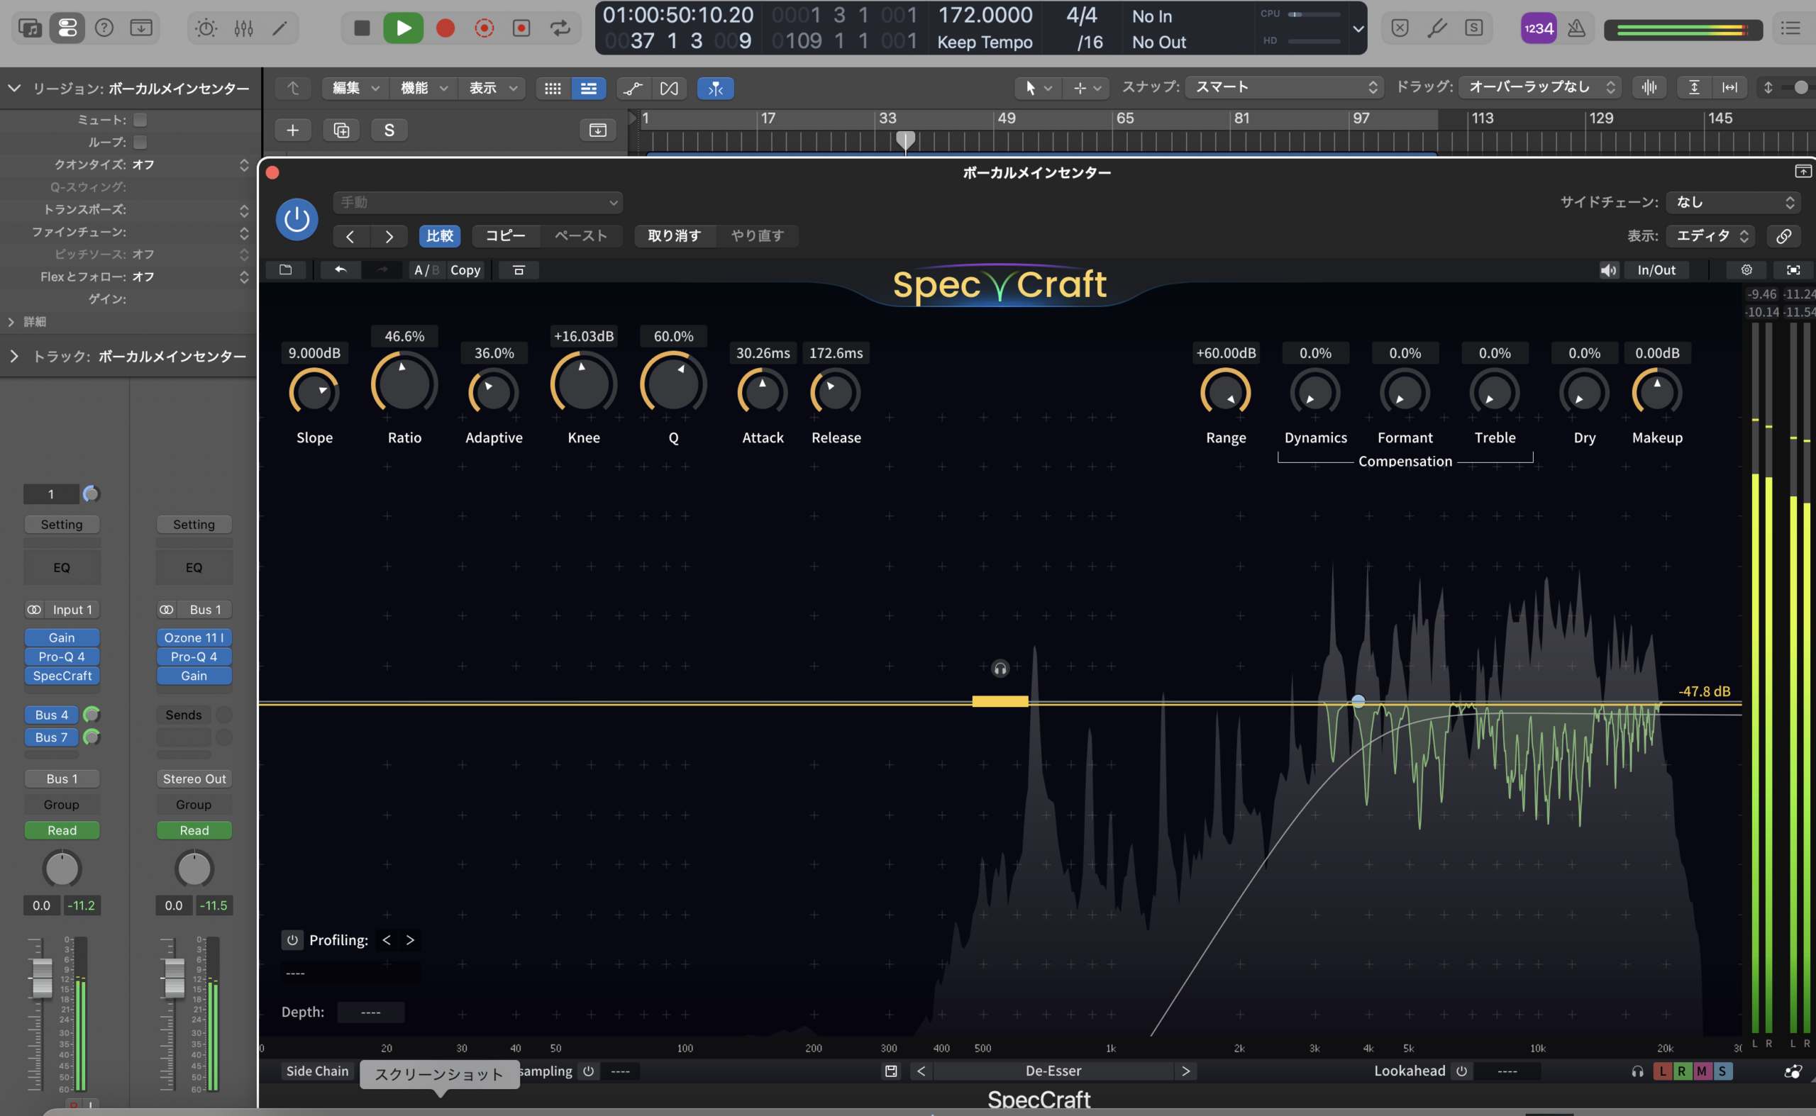
Task: Toggle the Inspector button in control bar
Action: click(x=67, y=28)
